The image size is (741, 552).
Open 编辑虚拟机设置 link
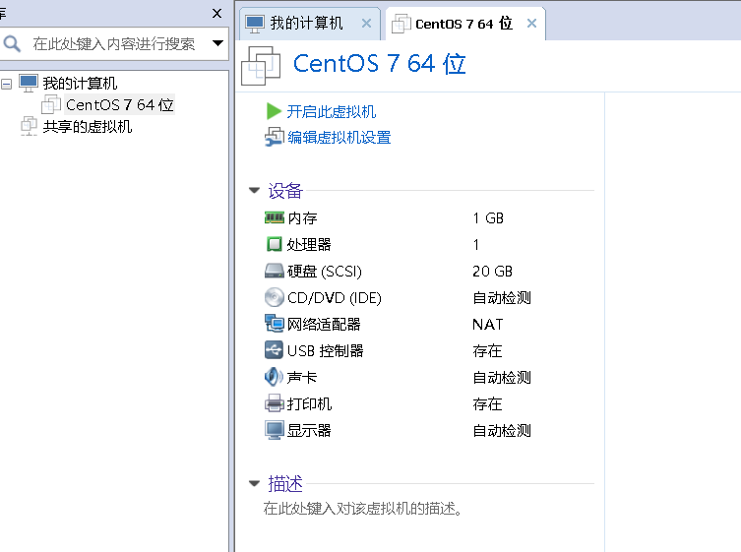coord(340,138)
